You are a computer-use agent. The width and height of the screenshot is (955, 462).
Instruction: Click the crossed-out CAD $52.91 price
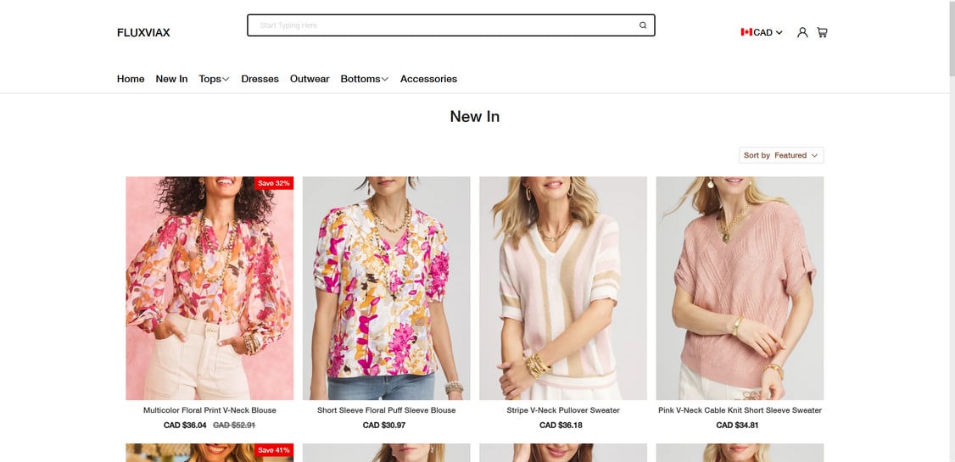pyautogui.click(x=234, y=426)
